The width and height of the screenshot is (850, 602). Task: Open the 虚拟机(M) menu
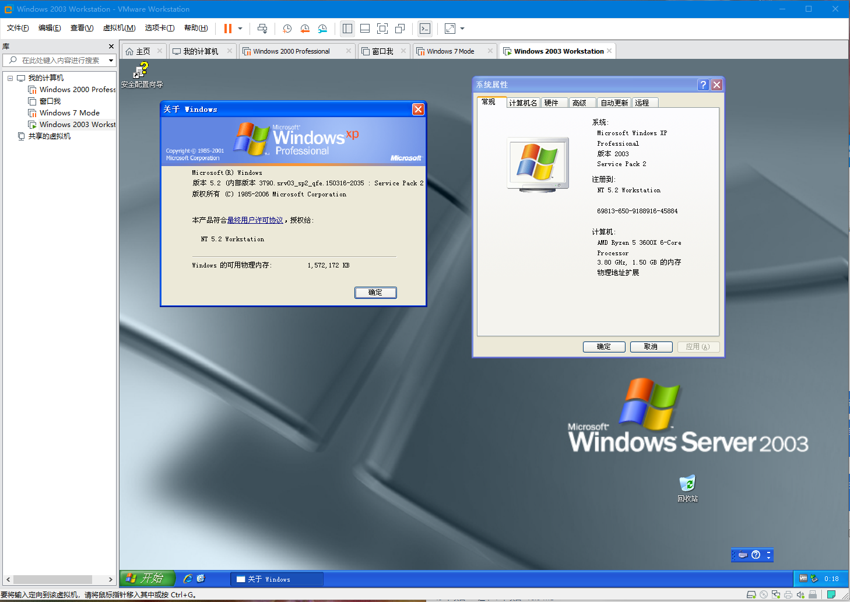(118, 27)
